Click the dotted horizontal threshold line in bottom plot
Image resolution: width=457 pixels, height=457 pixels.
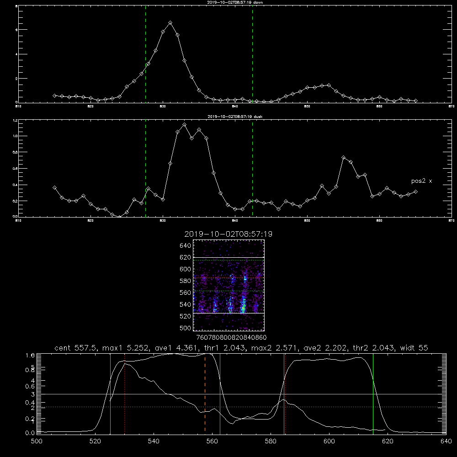click(x=242, y=407)
